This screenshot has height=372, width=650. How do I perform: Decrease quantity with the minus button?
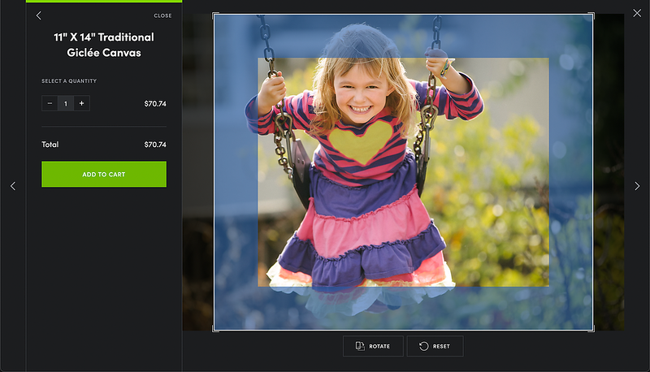(x=50, y=103)
